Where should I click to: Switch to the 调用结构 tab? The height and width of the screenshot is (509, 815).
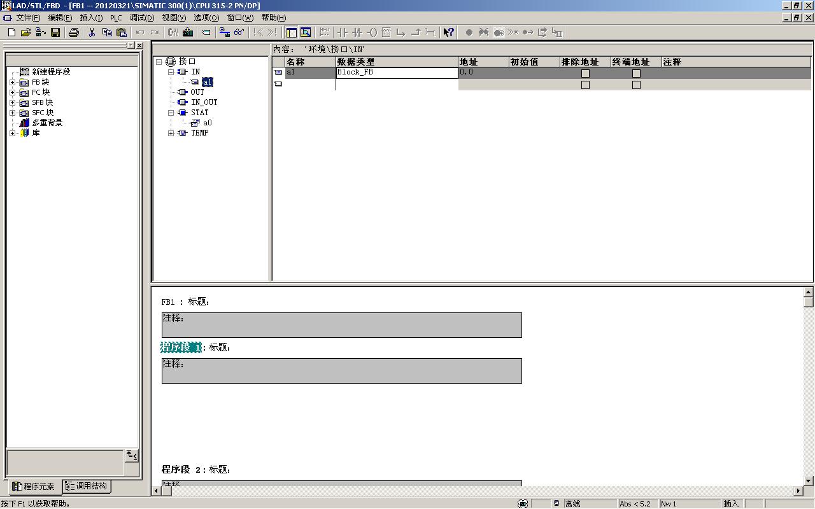coord(87,486)
